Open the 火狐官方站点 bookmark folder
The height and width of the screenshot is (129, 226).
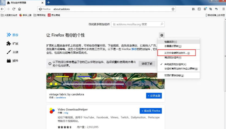pos(9,15)
